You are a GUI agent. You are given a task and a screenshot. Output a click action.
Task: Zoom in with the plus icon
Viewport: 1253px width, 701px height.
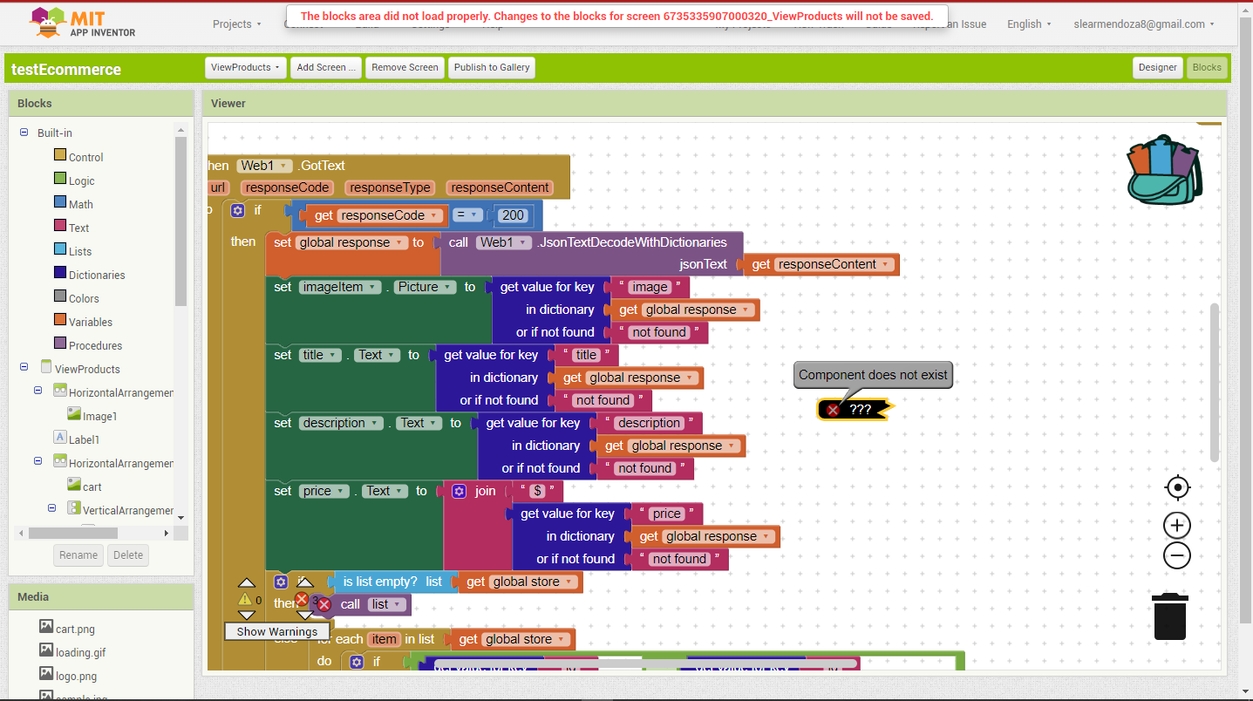pyautogui.click(x=1177, y=525)
